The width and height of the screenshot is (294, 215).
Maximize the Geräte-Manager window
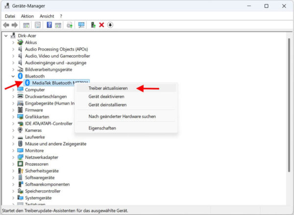pyautogui.click(x=266, y=6)
